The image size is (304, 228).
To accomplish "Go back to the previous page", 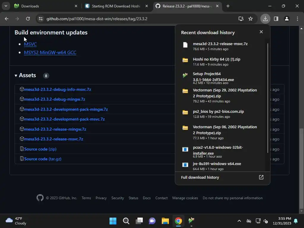I will click(x=7, y=19).
